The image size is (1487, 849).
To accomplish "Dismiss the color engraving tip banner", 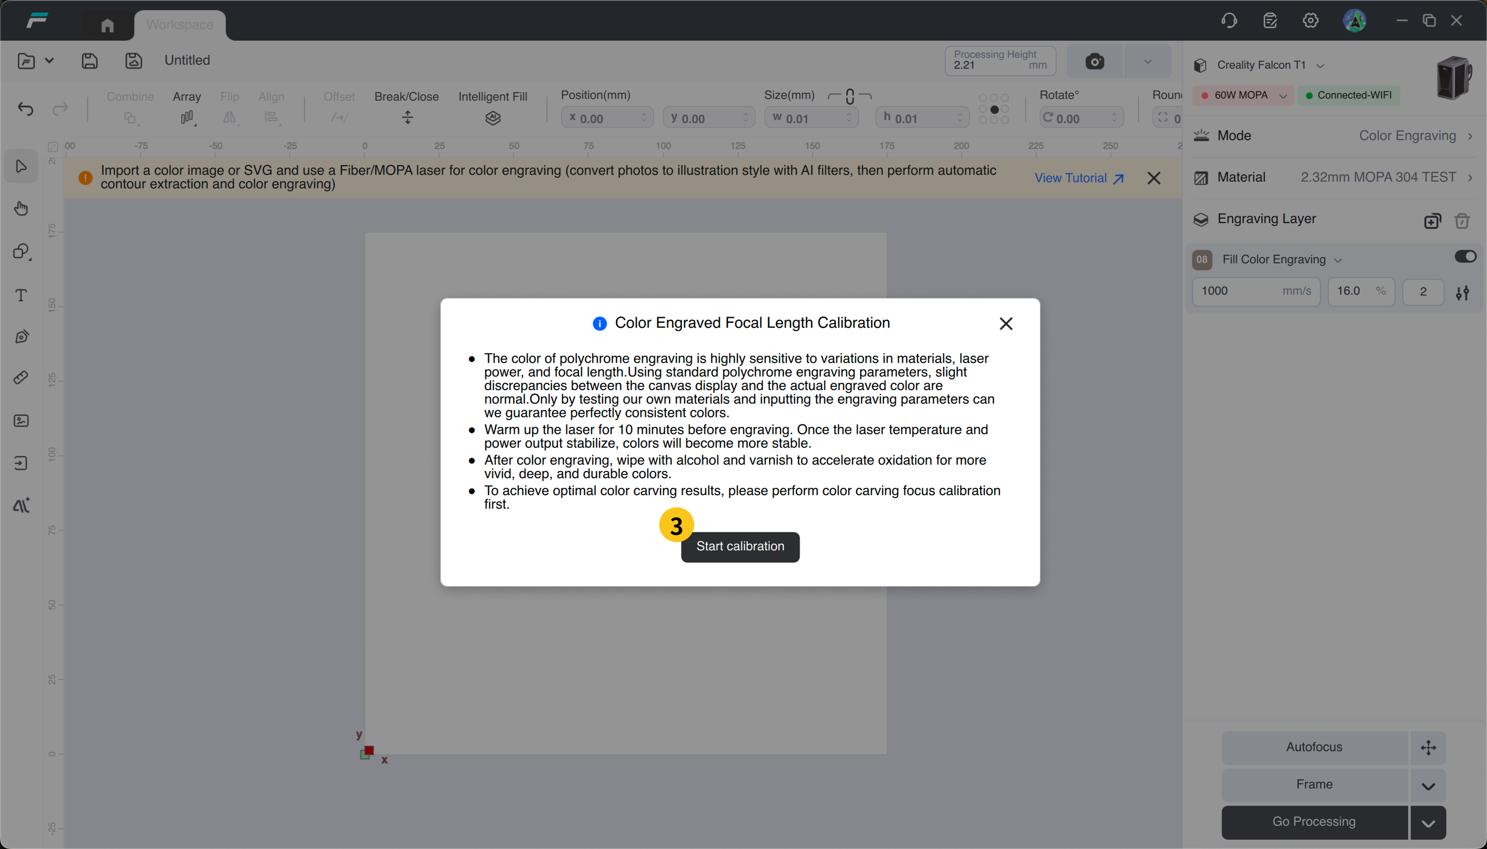I will (1153, 178).
